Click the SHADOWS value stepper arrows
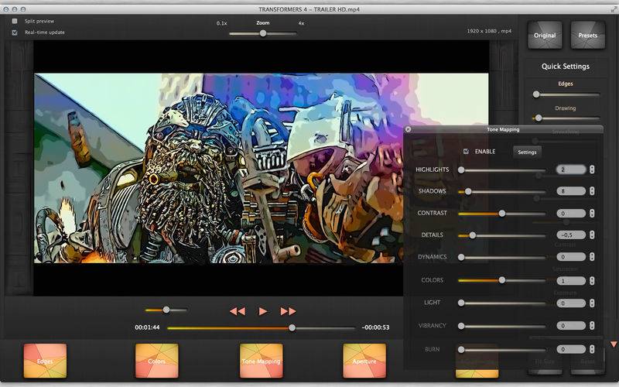Image resolution: width=619 pixels, height=387 pixels. tap(592, 191)
